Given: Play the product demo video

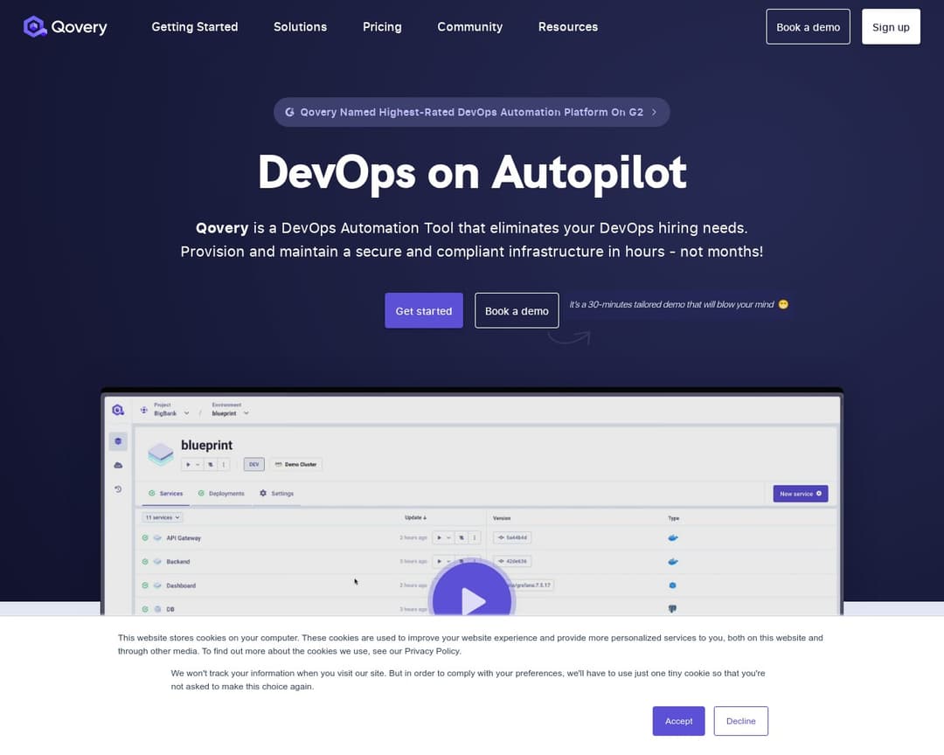Looking at the screenshot, I should 473,599.
